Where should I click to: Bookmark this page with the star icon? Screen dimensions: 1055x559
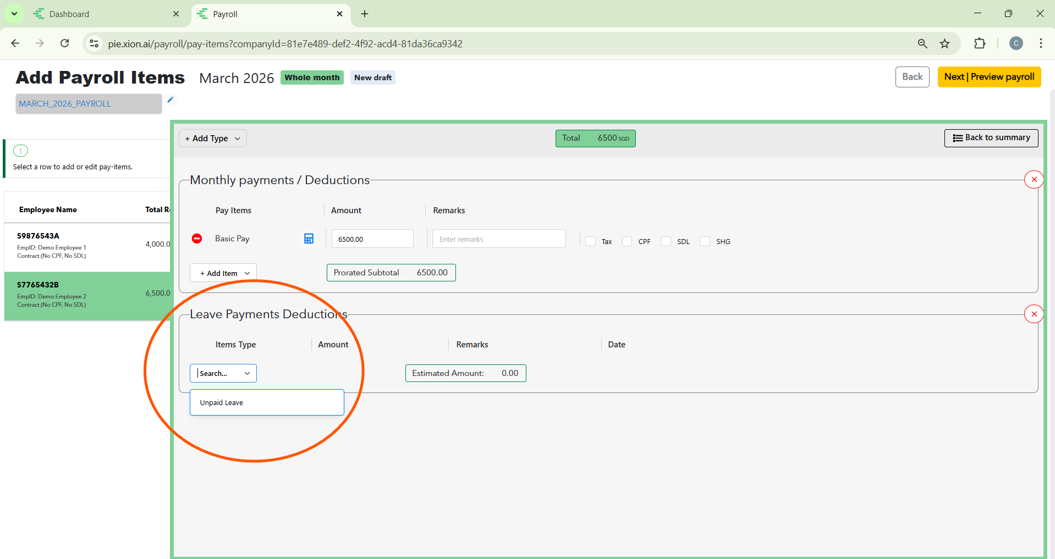944,44
